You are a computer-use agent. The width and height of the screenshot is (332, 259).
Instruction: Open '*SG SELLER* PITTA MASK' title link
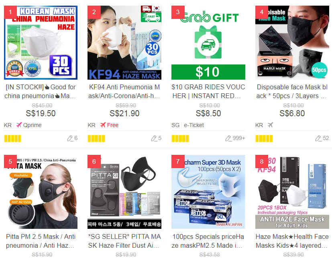click(x=124, y=241)
